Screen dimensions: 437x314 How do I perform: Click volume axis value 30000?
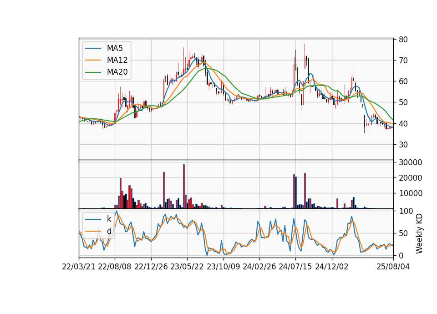[411, 162]
